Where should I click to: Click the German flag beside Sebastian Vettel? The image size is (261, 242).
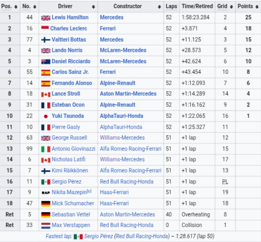pyautogui.click(x=46, y=215)
